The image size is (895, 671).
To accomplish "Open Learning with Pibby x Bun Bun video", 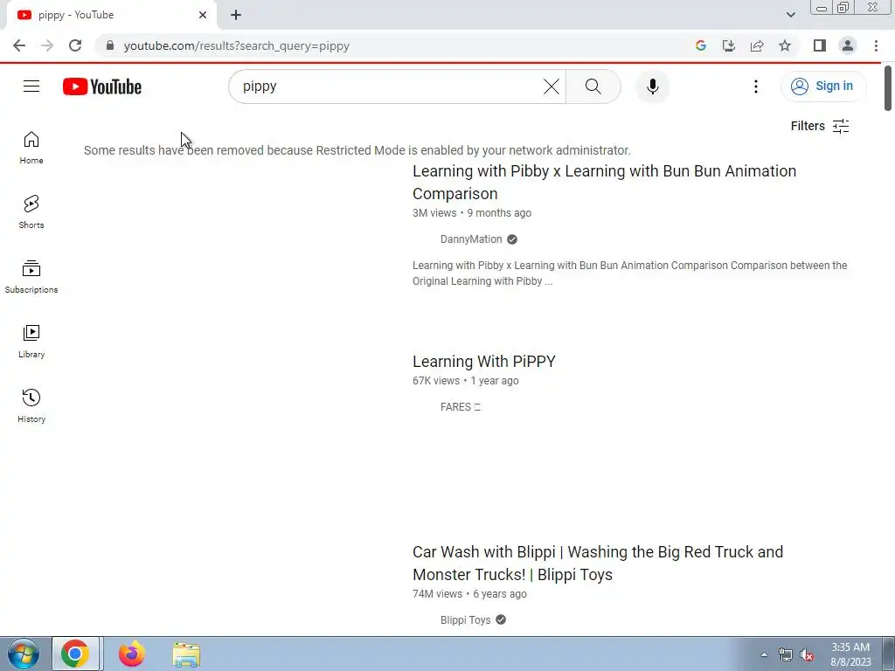I will click(605, 182).
